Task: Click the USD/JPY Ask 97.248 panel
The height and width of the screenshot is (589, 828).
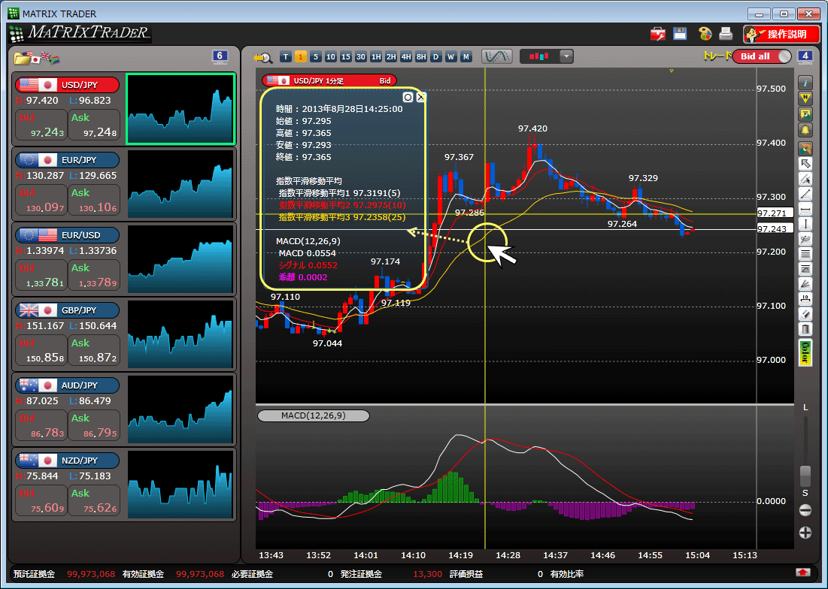Action: [94, 125]
